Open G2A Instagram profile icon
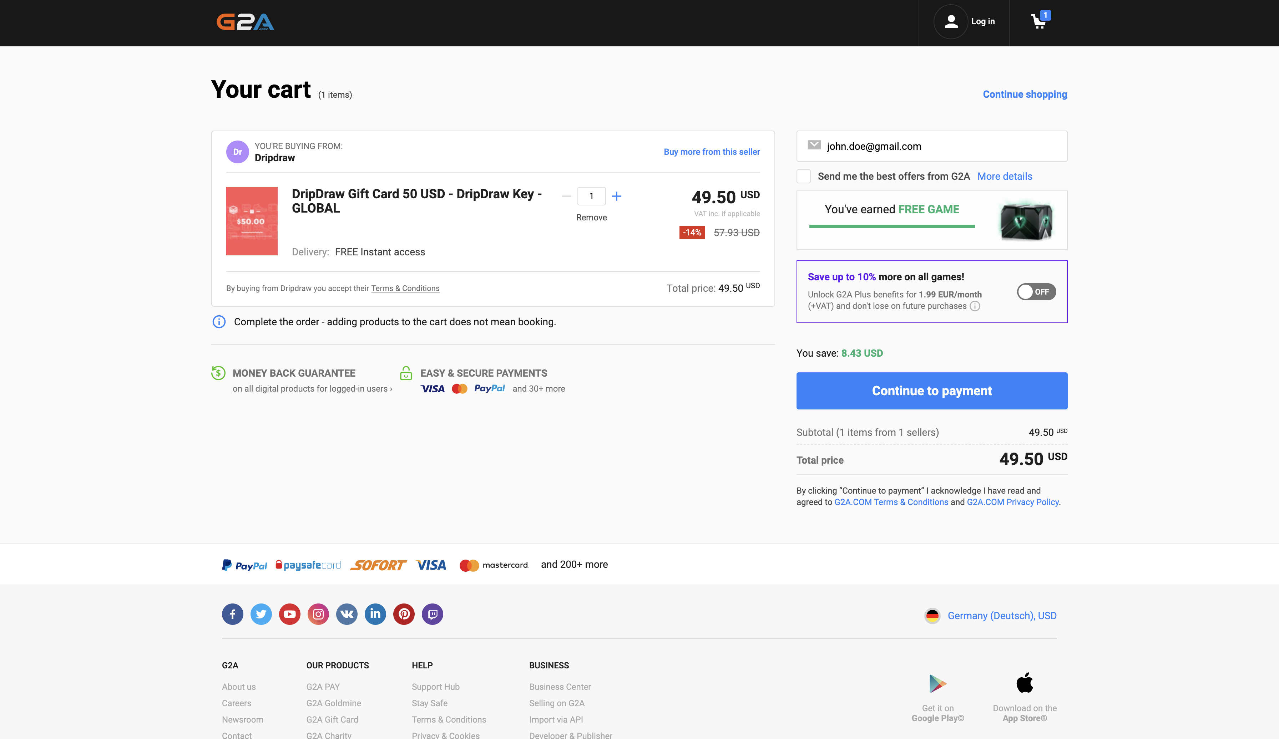This screenshot has height=739, width=1279. tap(318, 614)
